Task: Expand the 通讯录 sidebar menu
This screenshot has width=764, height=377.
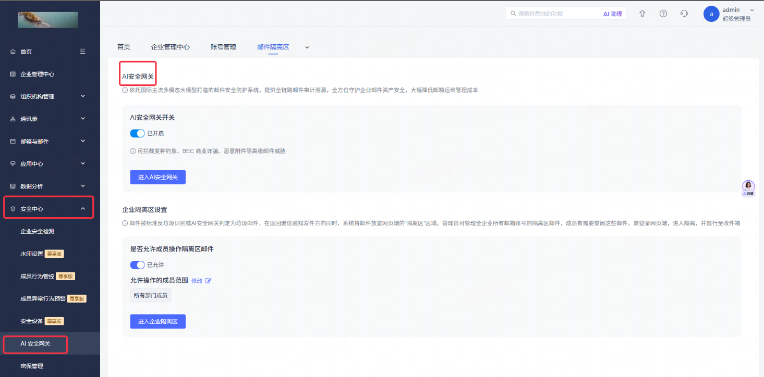Action: pyautogui.click(x=50, y=119)
